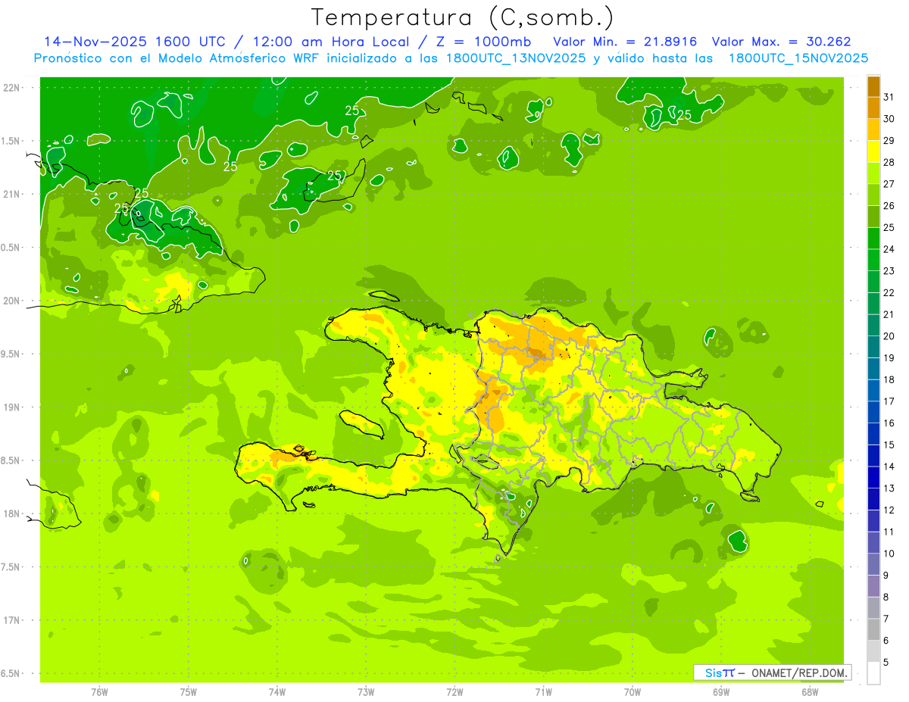Click the 70W longitude axis label

[633, 692]
